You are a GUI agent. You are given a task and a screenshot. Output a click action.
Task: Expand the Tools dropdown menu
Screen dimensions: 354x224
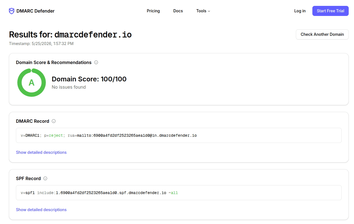[203, 11]
